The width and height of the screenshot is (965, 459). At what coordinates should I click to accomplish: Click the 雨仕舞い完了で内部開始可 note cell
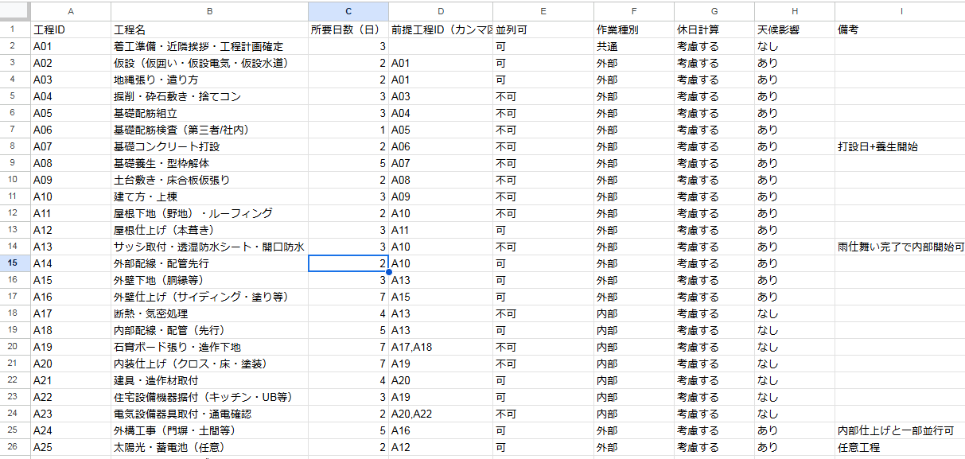[x=899, y=247]
